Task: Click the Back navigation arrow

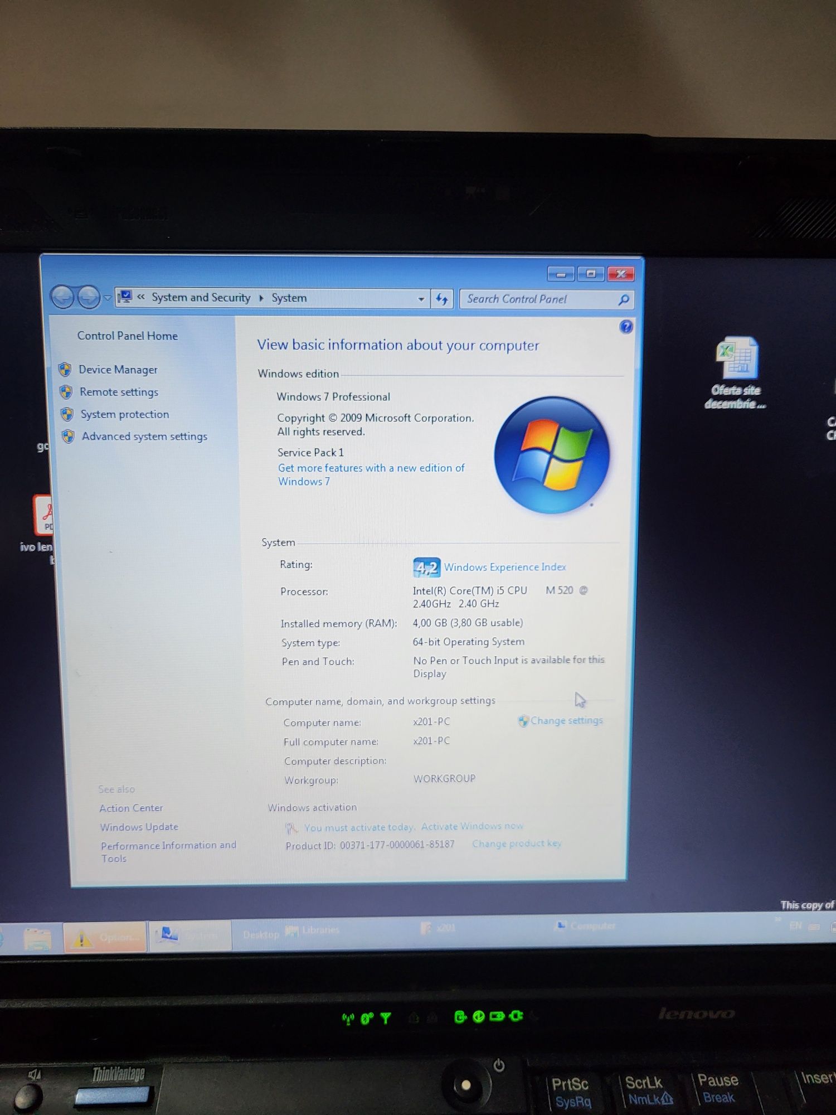Action: (x=62, y=297)
